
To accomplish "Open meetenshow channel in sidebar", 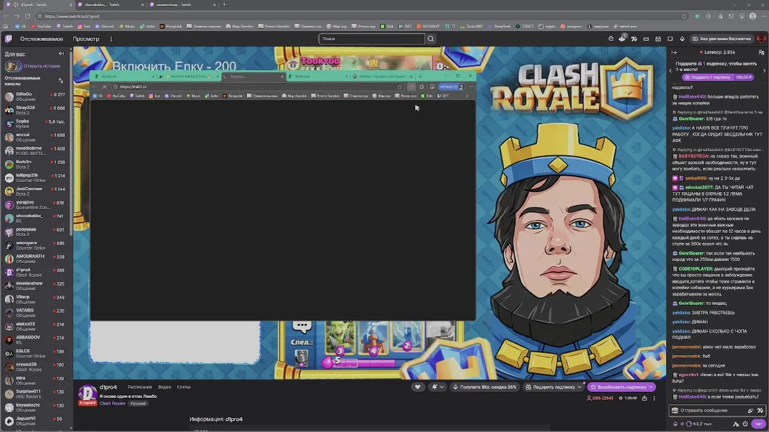I will coord(35,286).
